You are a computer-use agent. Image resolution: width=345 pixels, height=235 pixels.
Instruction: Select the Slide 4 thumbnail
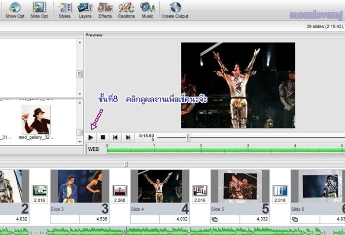pyautogui.click(x=160, y=186)
